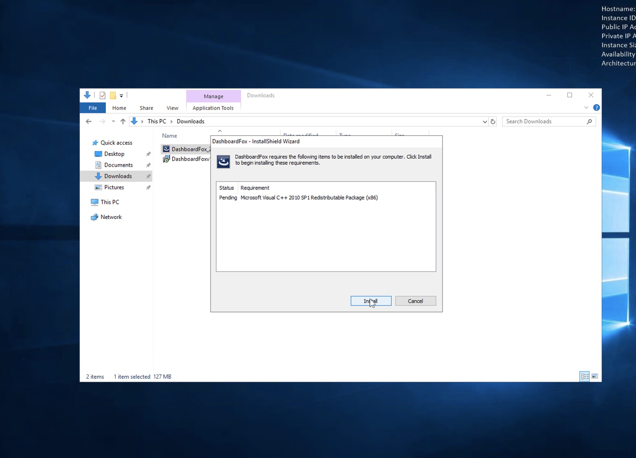Viewport: 636px width, 458px height.
Task: Open the Share ribbon tab
Action: click(x=146, y=108)
